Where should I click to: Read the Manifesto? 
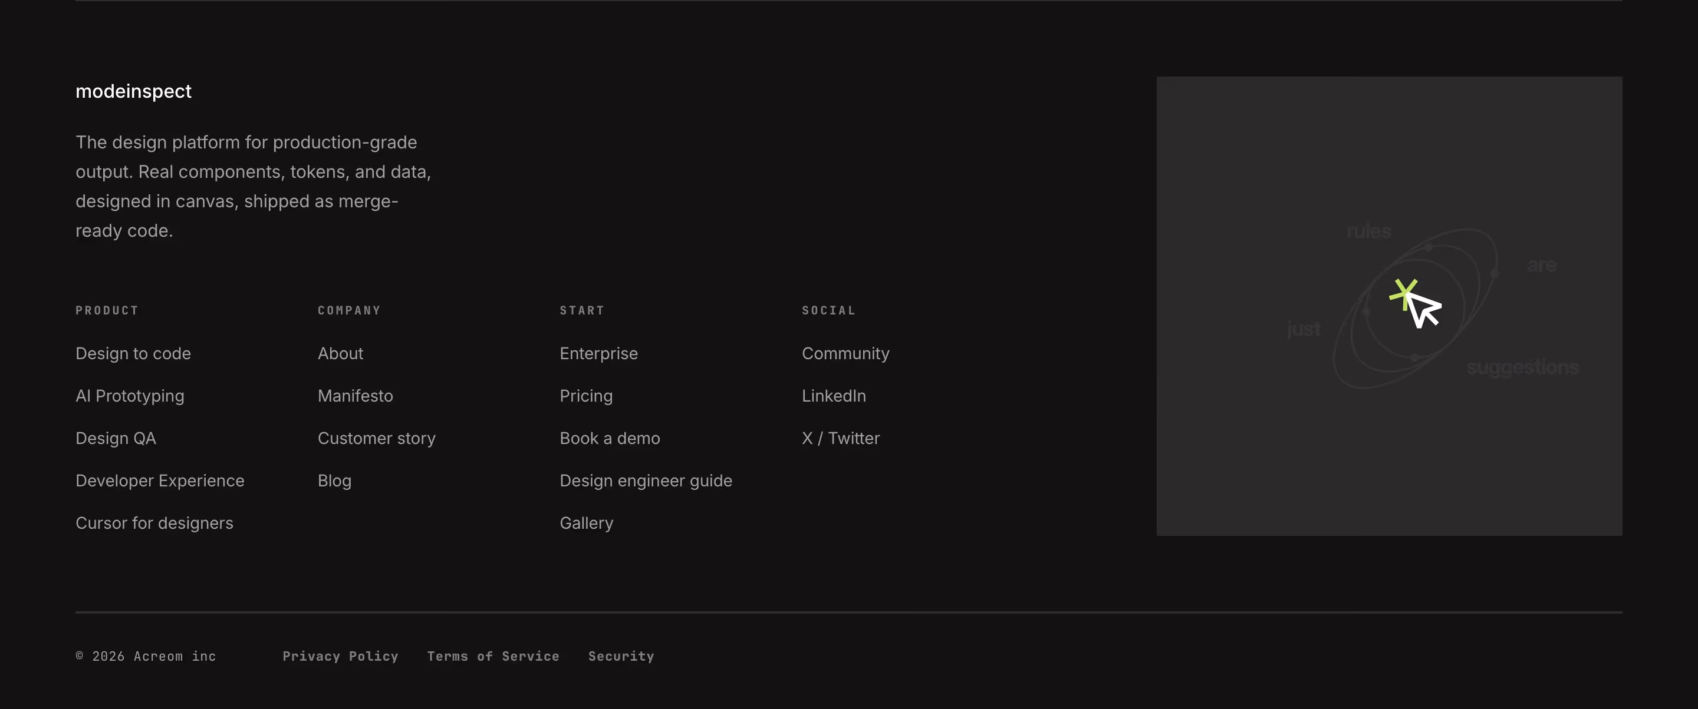(x=356, y=396)
